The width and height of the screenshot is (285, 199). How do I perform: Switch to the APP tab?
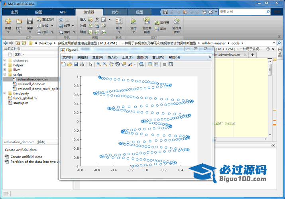(63, 12)
